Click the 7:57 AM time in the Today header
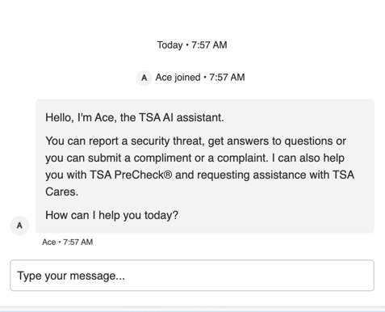Viewport: 385px width, 312px height. coord(209,45)
